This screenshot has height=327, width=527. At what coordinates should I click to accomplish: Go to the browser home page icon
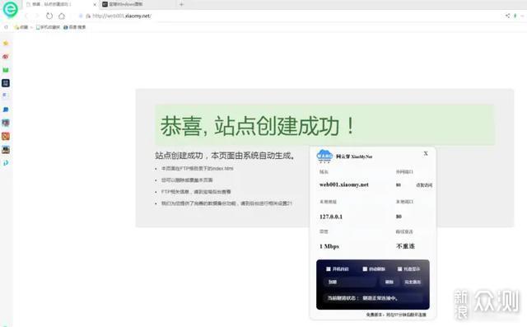[x=62, y=16]
